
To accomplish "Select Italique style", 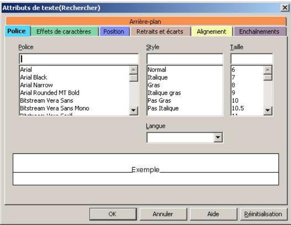I will pyautogui.click(x=185, y=77).
